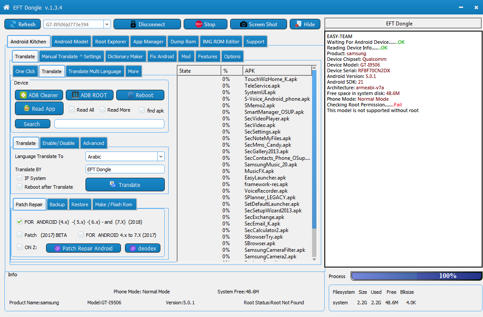The width and height of the screenshot is (483, 317).
Task: Click the Screen Shot camera icon
Action: pos(243,25)
